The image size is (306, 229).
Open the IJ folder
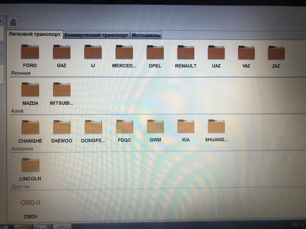[93, 52]
